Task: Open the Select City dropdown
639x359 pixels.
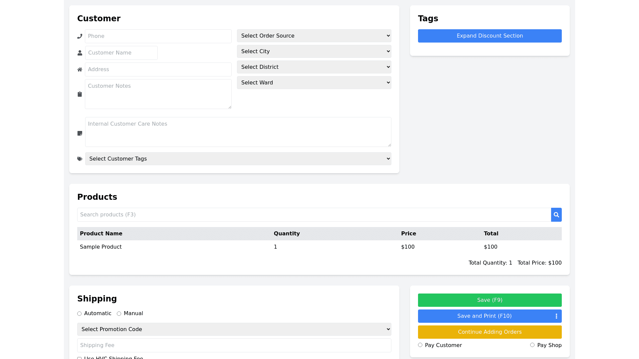Action: click(314, 51)
